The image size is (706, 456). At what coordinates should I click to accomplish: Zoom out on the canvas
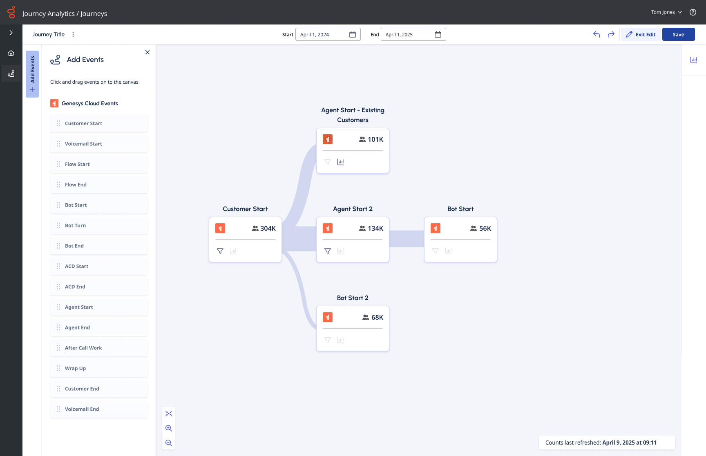pyautogui.click(x=169, y=443)
